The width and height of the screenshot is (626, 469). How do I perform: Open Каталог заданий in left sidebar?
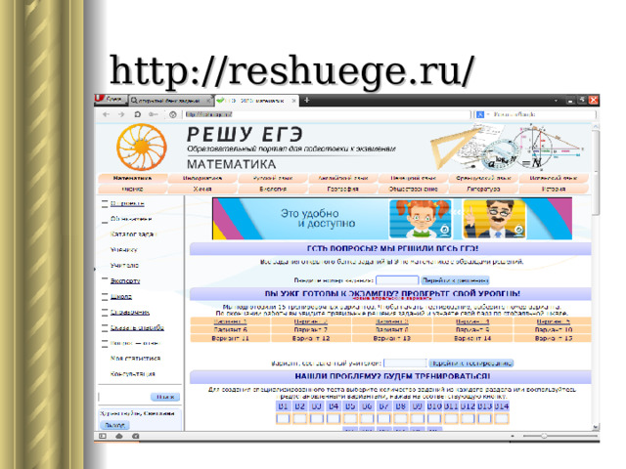click(133, 234)
